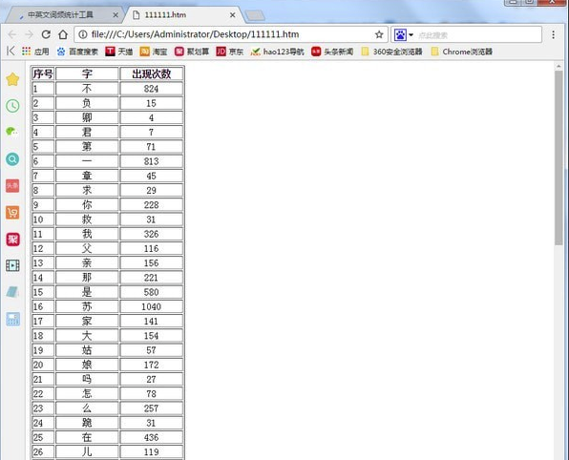Open the hao123导航 bookmark
Screen dimensions: 569x460
click(x=277, y=52)
